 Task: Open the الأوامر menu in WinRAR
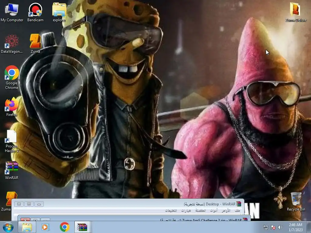click(x=226, y=211)
